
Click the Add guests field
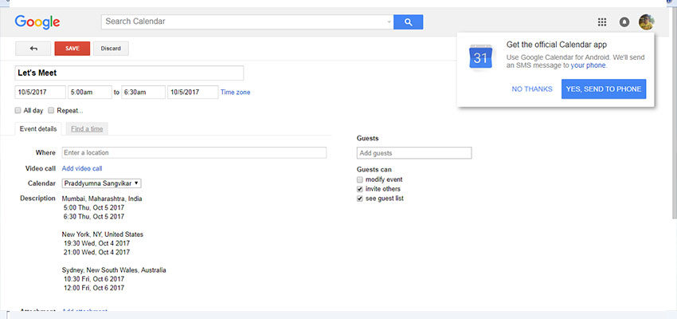pyautogui.click(x=414, y=153)
